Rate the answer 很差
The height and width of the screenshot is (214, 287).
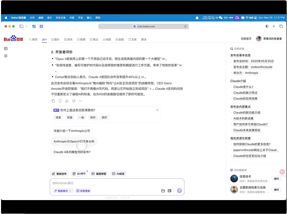58,117
